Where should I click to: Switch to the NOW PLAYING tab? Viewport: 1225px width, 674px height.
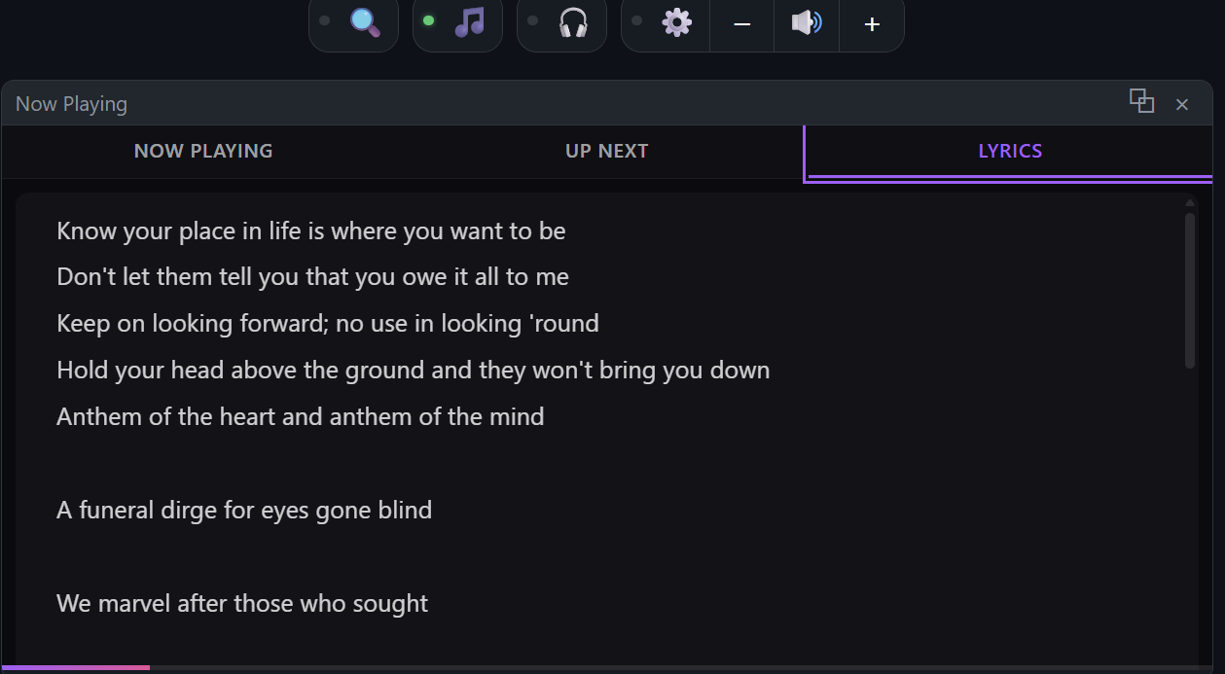[203, 151]
